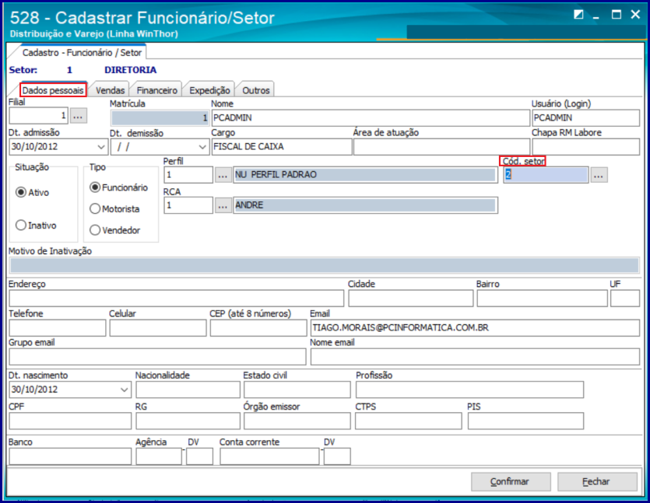Viewport: 650px width, 503px height.
Task: Click the Telefone input field
Action: pos(58,328)
